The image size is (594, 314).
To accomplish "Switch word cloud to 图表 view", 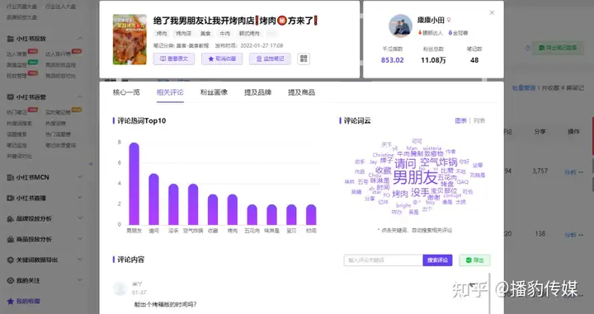I will tap(460, 120).
